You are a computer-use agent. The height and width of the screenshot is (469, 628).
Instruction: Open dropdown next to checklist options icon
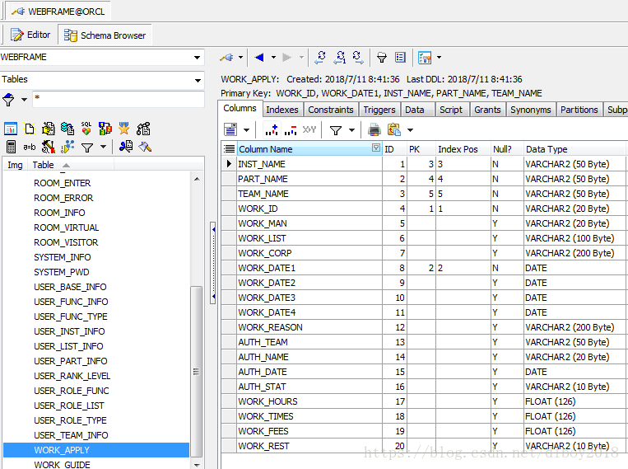[439, 58]
